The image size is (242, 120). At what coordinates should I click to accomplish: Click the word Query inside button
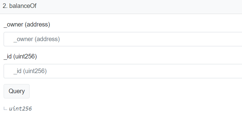16,91
